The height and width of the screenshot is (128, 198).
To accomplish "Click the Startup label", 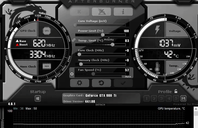I will pyautogui.click(x=38, y=92).
